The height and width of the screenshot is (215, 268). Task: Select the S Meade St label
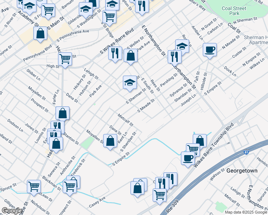point(146,106)
